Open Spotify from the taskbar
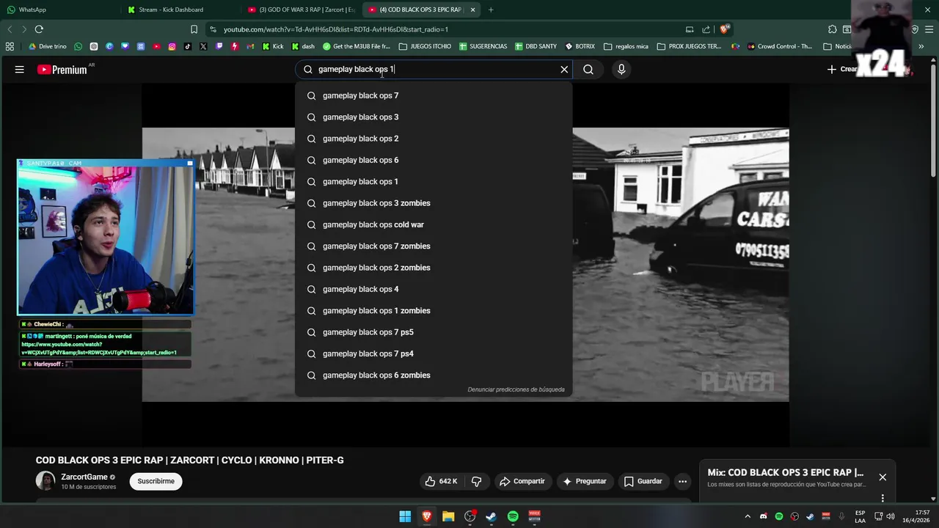Screen dimensions: 939x528 click(x=513, y=516)
